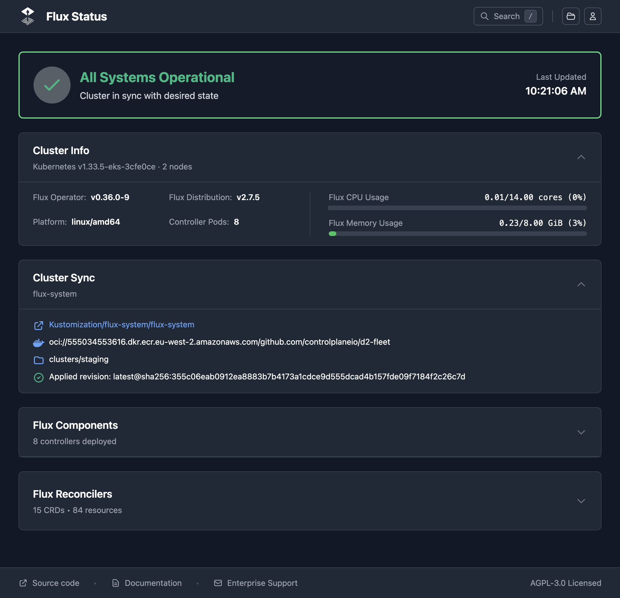Click the Enterprise Support footer entry

coord(262,583)
